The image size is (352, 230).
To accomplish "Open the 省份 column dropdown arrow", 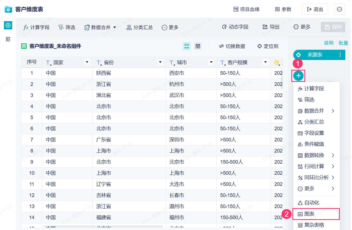I will click(160, 62).
